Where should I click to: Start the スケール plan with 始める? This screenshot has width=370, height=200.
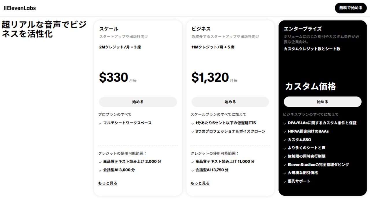tap(138, 102)
